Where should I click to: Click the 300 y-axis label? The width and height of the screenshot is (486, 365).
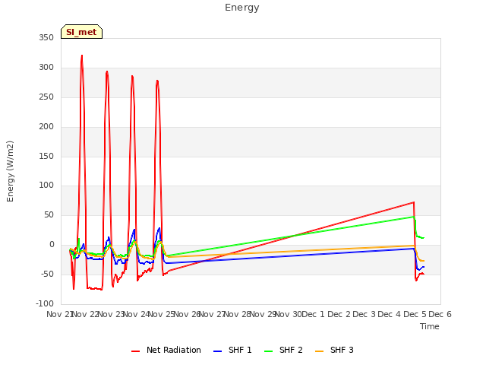(x=46, y=68)
